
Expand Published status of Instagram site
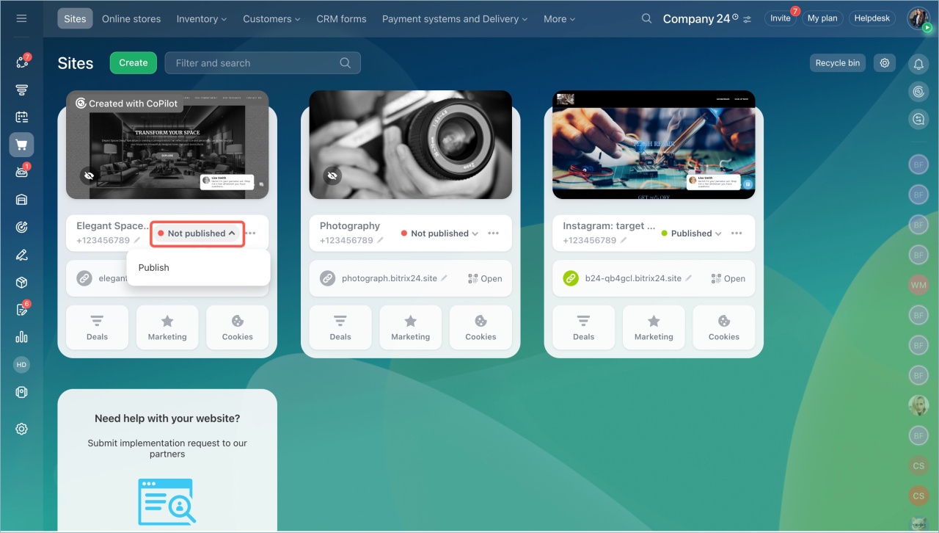coord(691,233)
